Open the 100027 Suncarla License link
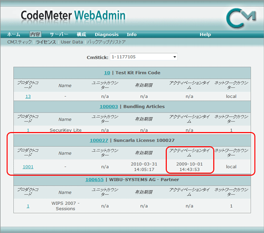This screenshot has height=233, width=264. 99,140
